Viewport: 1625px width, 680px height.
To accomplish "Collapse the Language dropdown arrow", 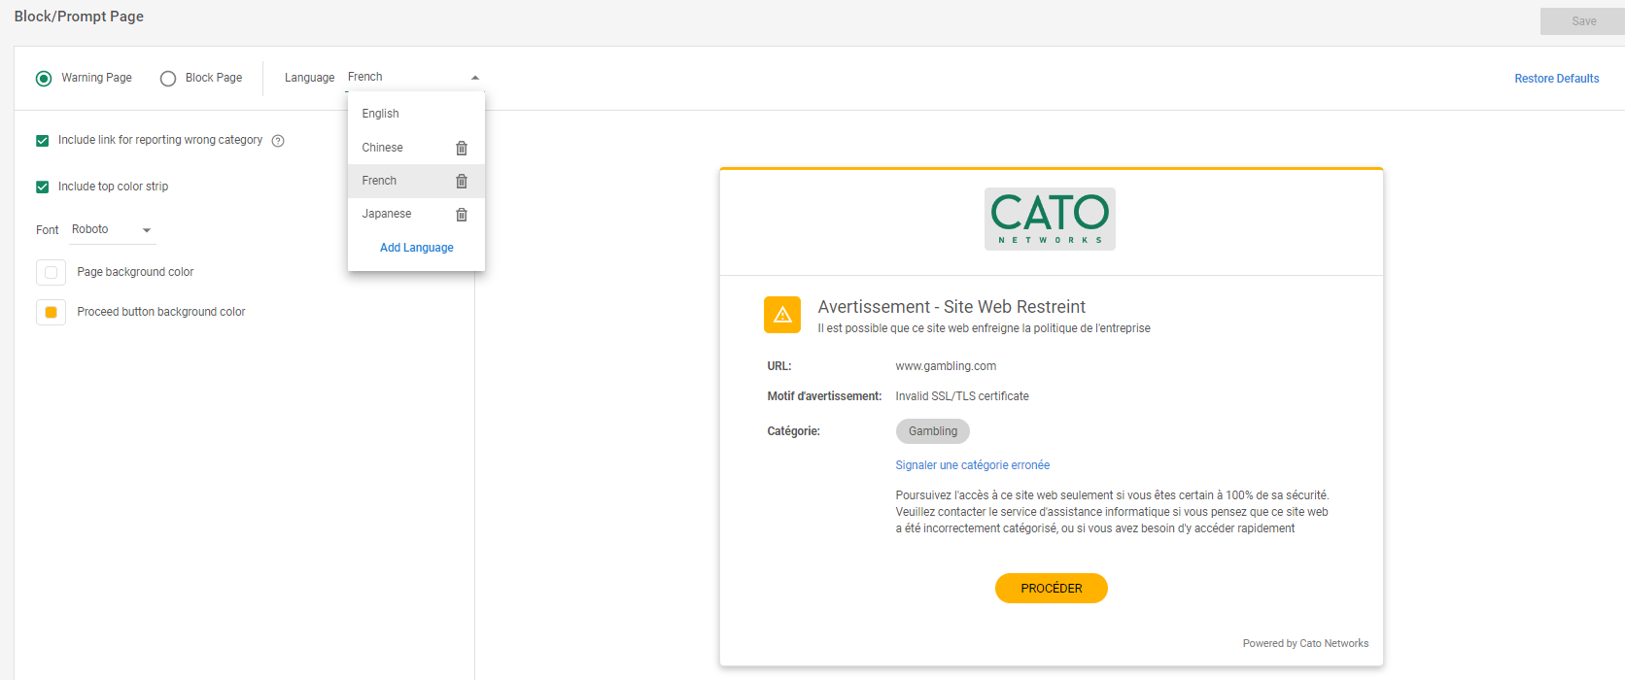I will point(474,78).
